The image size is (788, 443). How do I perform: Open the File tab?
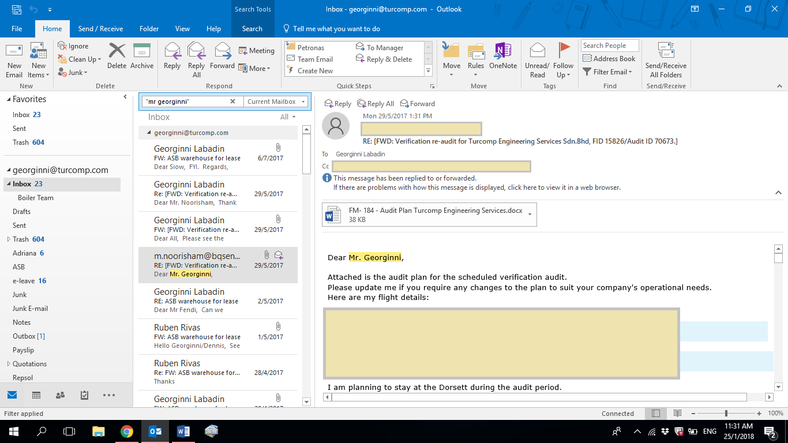[17, 29]
